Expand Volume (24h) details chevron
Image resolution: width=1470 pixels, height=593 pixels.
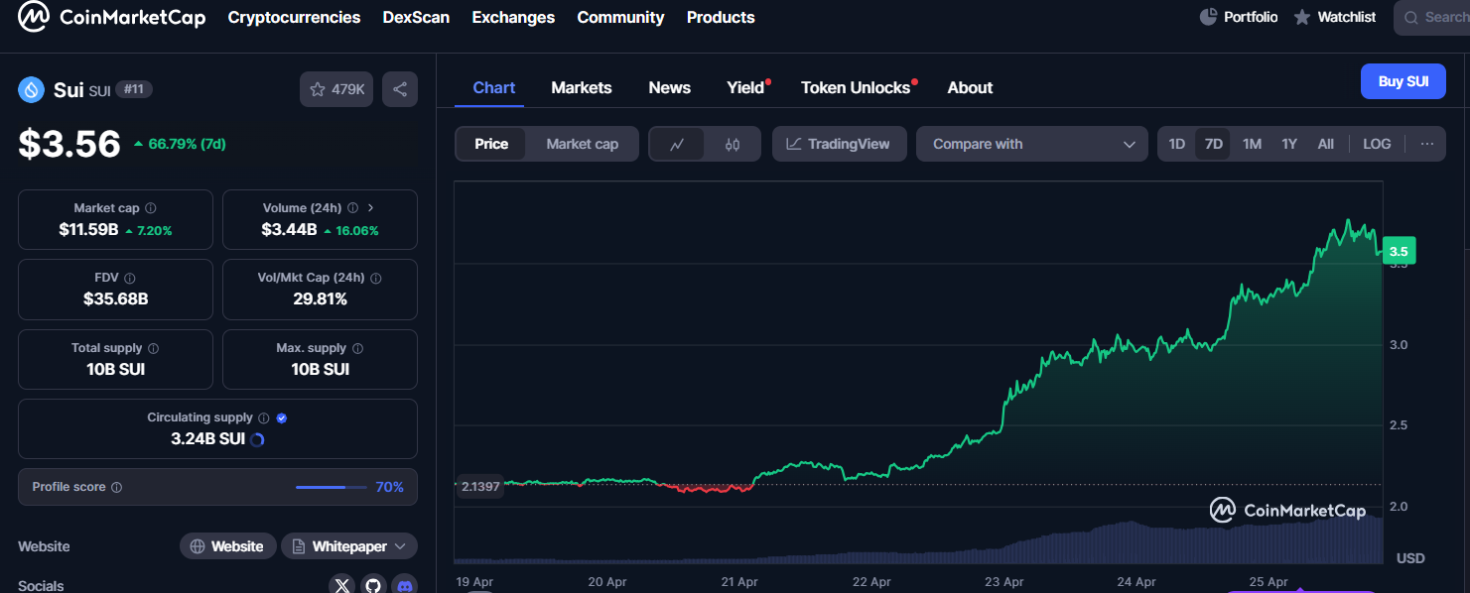tap(371, 208)
